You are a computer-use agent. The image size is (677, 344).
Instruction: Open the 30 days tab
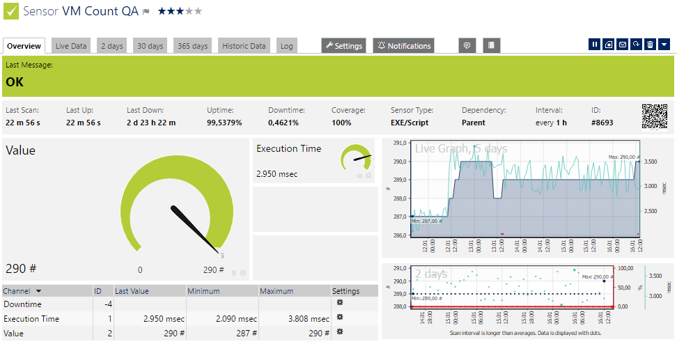150,46
